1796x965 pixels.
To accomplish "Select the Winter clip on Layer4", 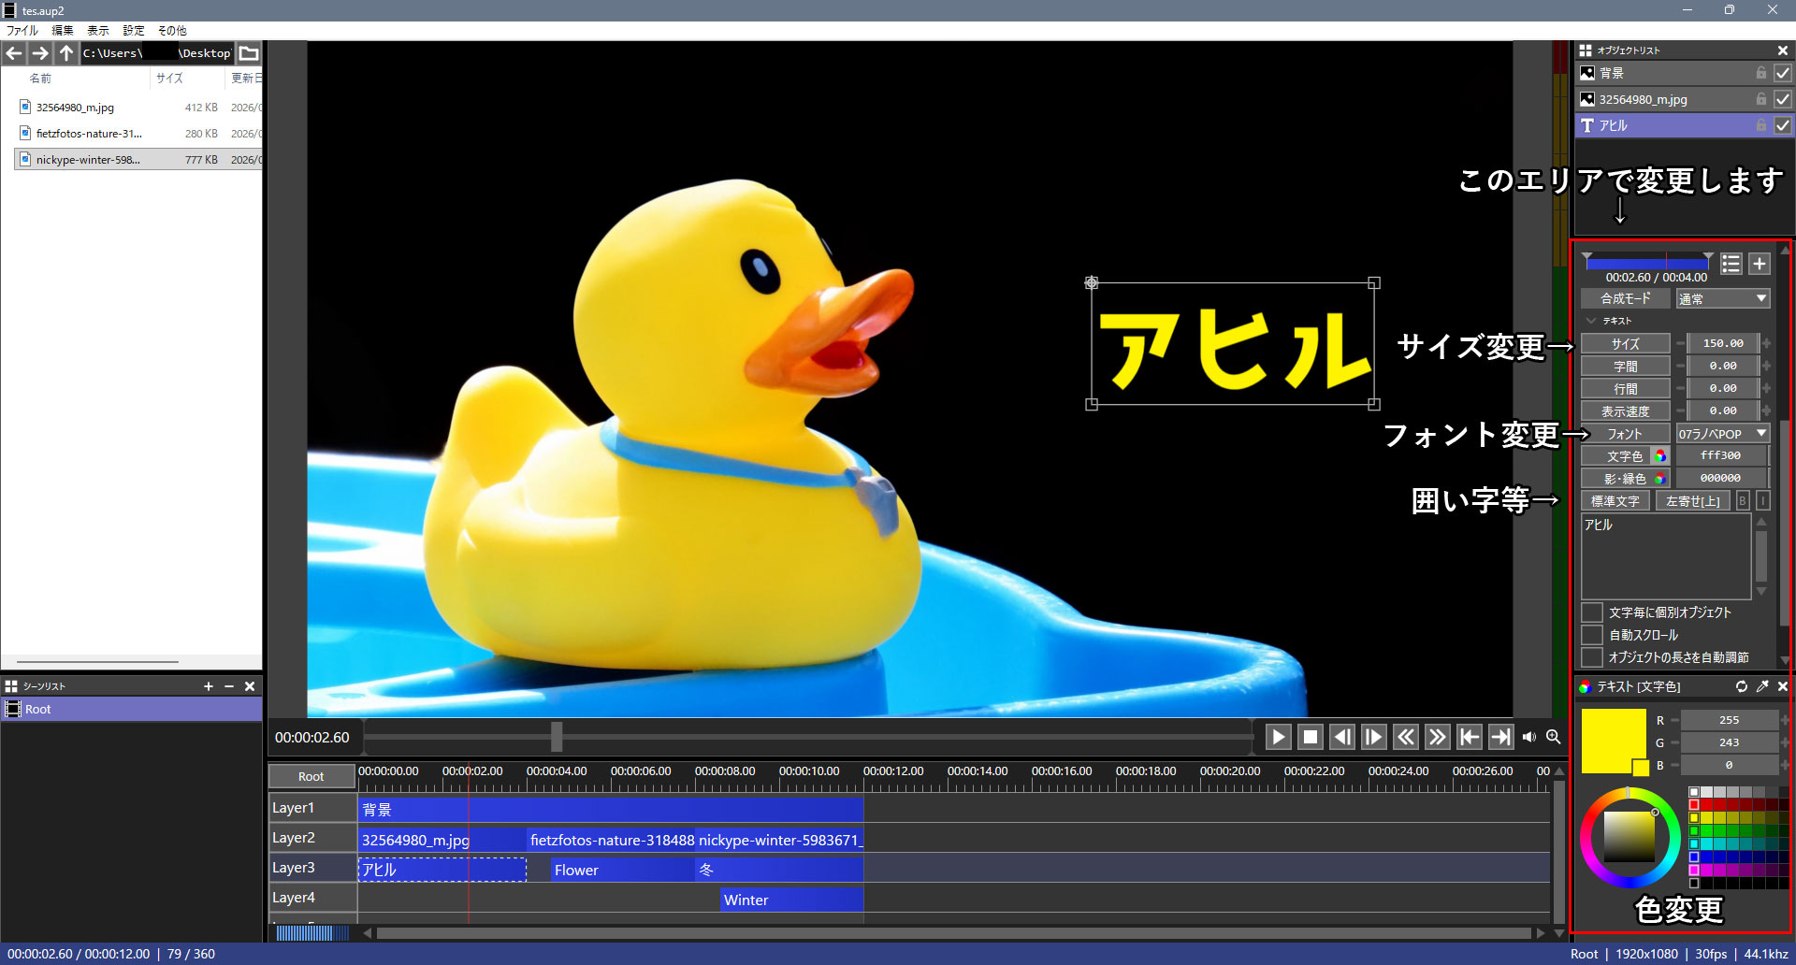I will 791,900.
